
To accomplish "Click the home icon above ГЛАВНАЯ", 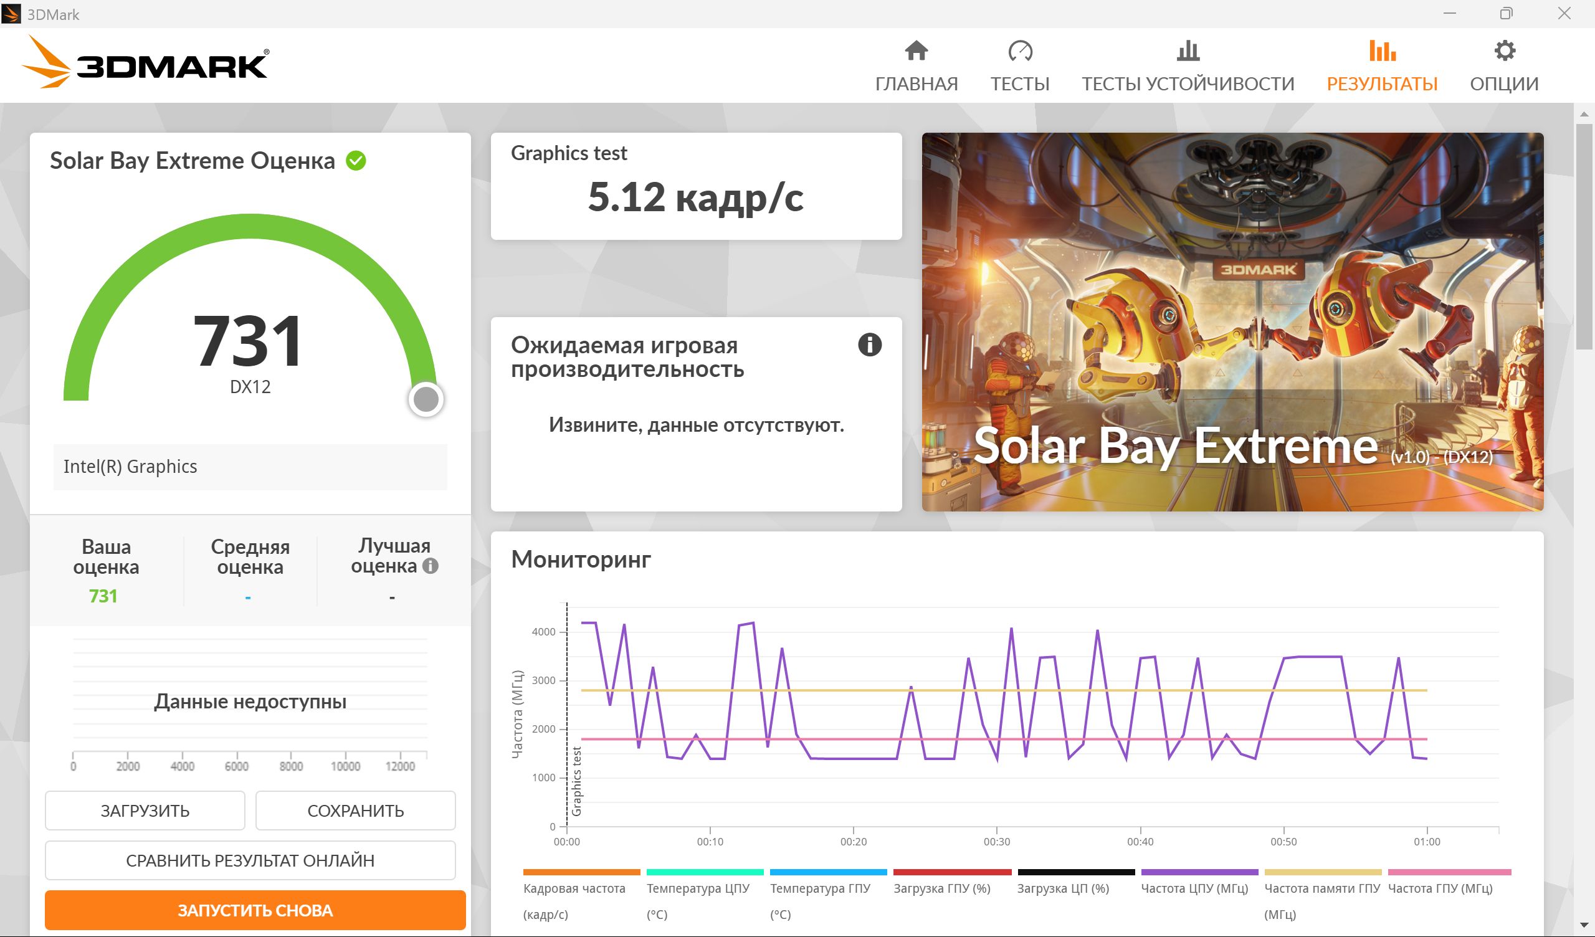I will [x=916, y=50].
